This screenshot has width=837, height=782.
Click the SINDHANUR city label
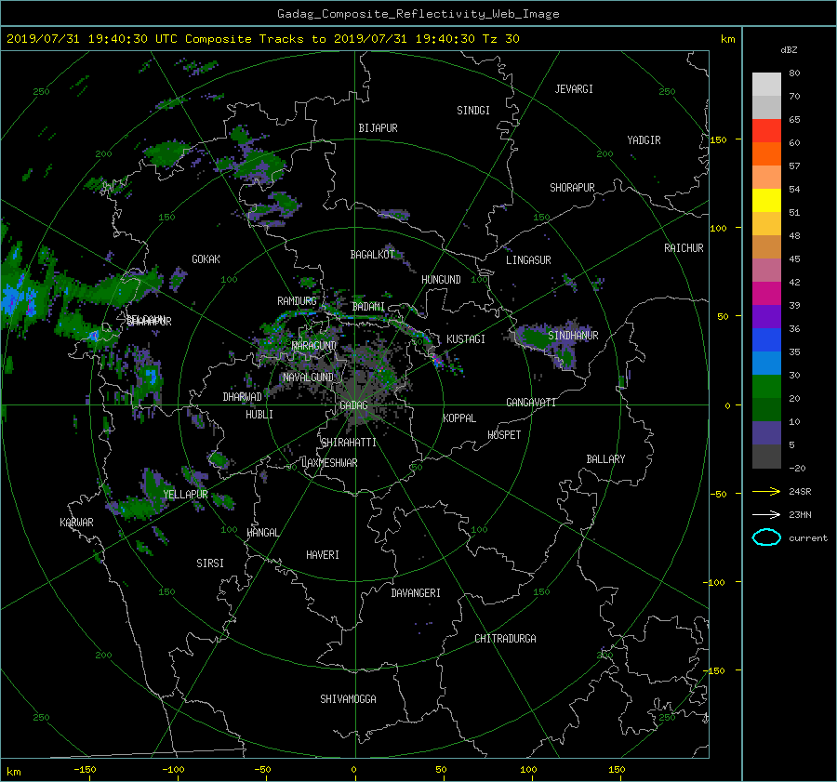(573, 336)
